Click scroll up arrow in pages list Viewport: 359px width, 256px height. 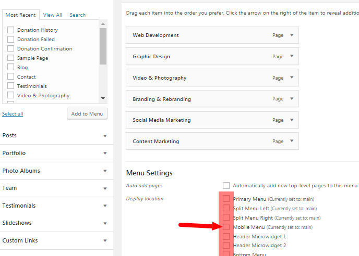click(x=103, y=24)
